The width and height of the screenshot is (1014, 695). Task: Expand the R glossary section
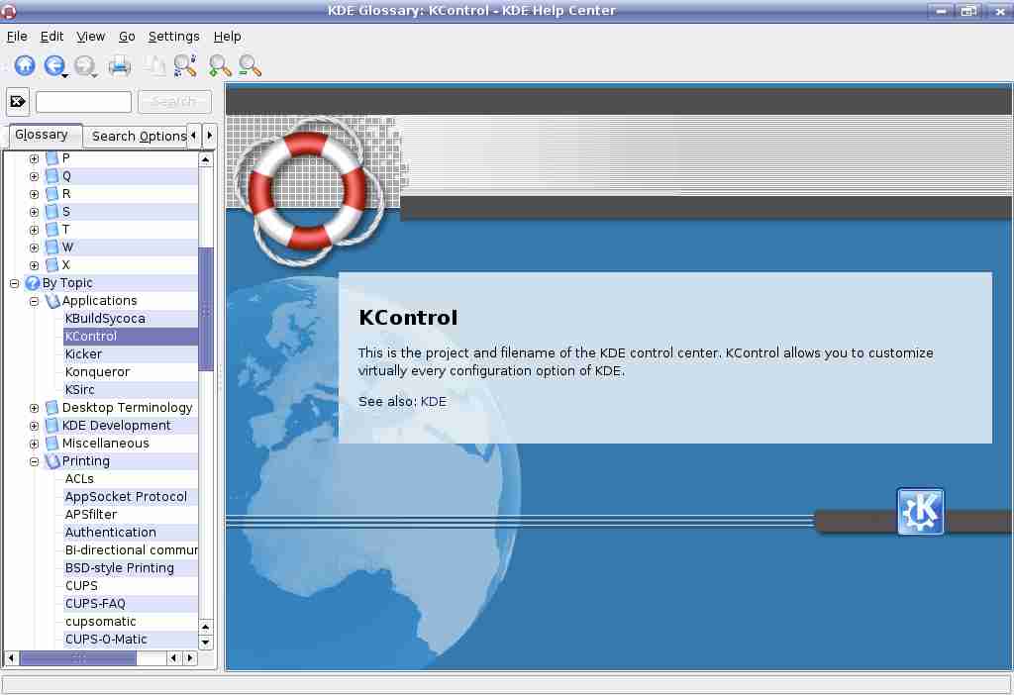[34, 194]
